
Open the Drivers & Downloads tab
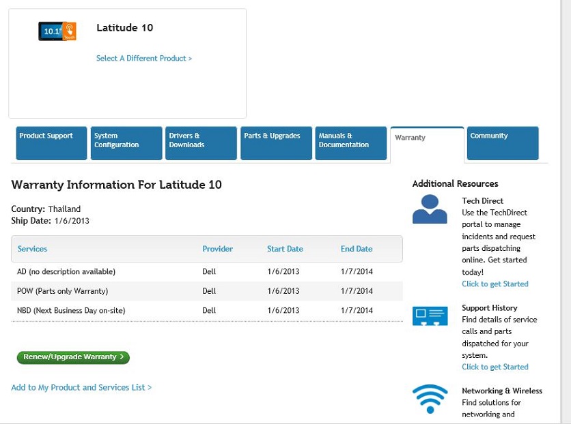tap(201, 143)
